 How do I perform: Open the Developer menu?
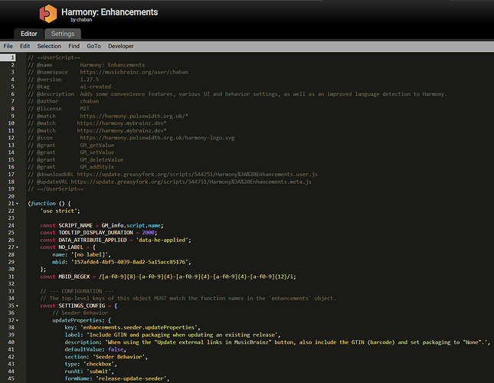point(121,46)
